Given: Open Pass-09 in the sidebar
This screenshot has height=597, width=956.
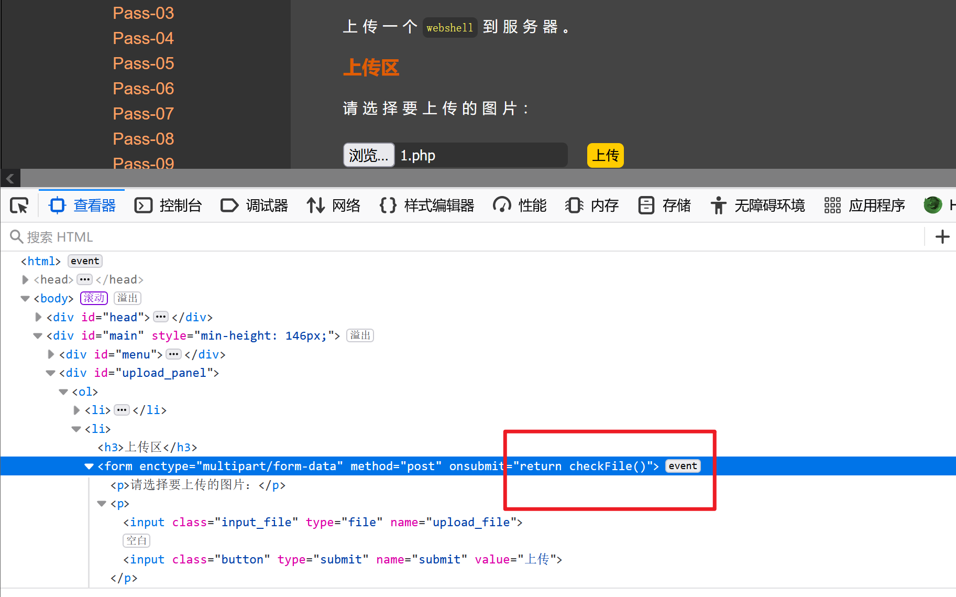Looking at the screenshot, I should (144, 163).
